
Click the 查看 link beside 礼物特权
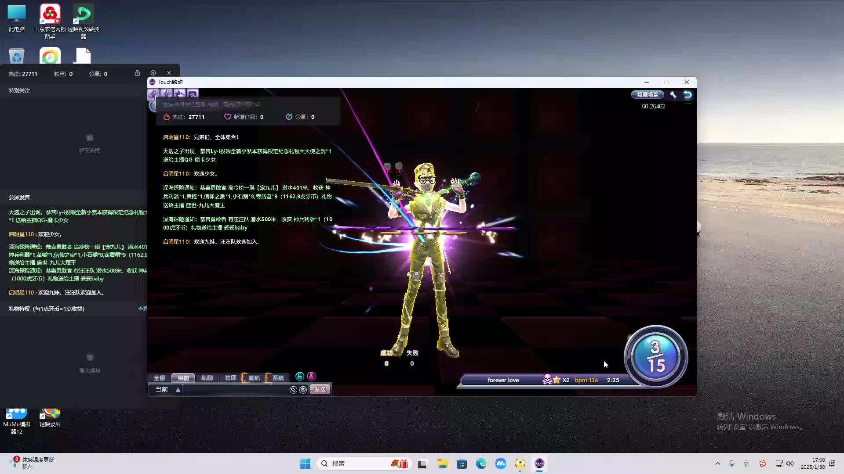(x=142, y=309)
